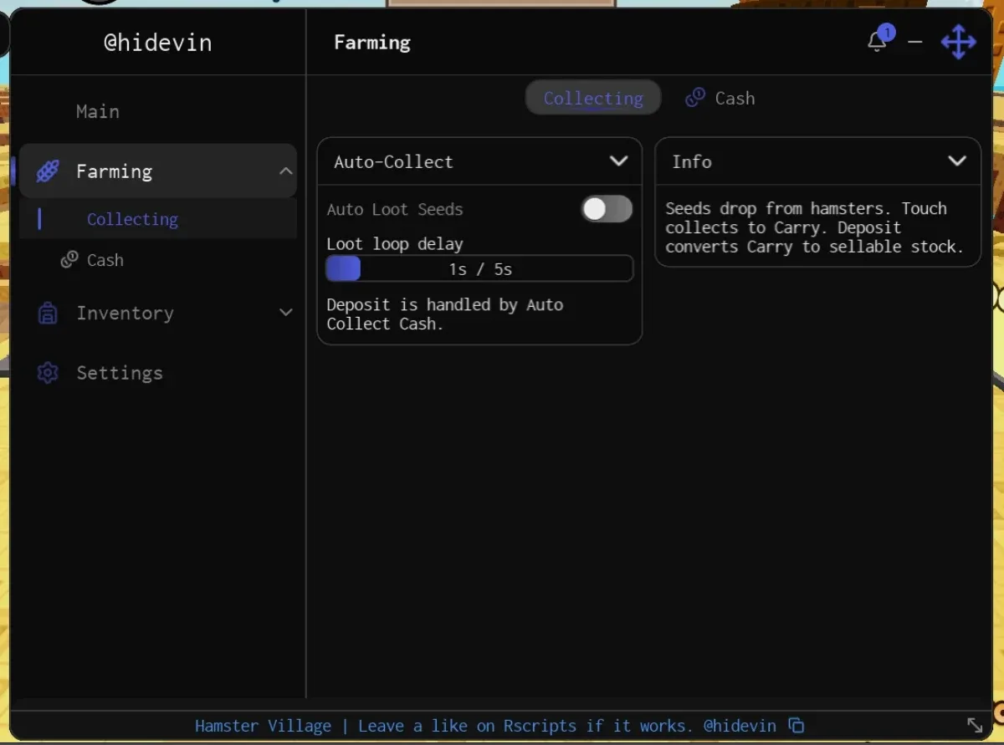Click the resize arrows icon bottom corner
1004x745 pixels.
coord(975,725)
